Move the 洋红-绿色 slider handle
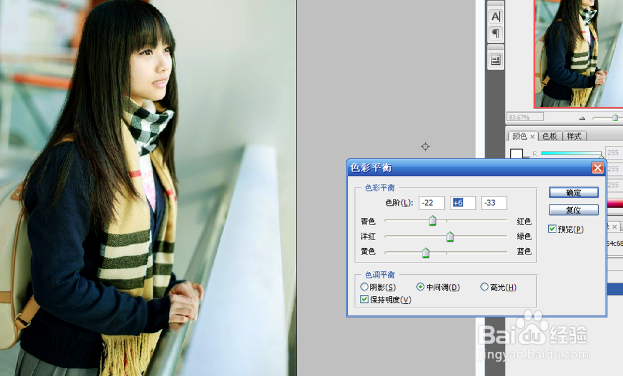The height and width of the screenshot is (376, 623). click(450, 236)
